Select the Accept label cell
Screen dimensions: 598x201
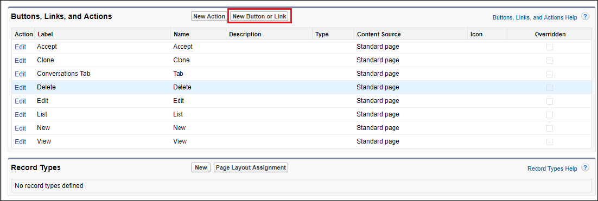point(47,47)
